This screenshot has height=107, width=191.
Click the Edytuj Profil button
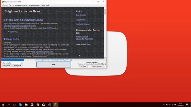(x=18, y=66)
